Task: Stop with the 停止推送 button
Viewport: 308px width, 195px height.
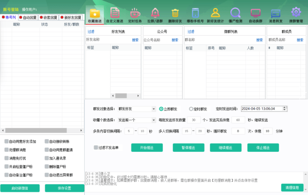Action: pyautogui.click(x=263, y=148)
